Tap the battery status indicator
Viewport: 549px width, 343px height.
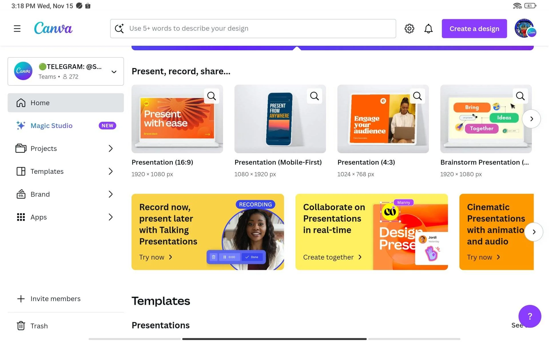pyautogui.click(x=530, y=6)
